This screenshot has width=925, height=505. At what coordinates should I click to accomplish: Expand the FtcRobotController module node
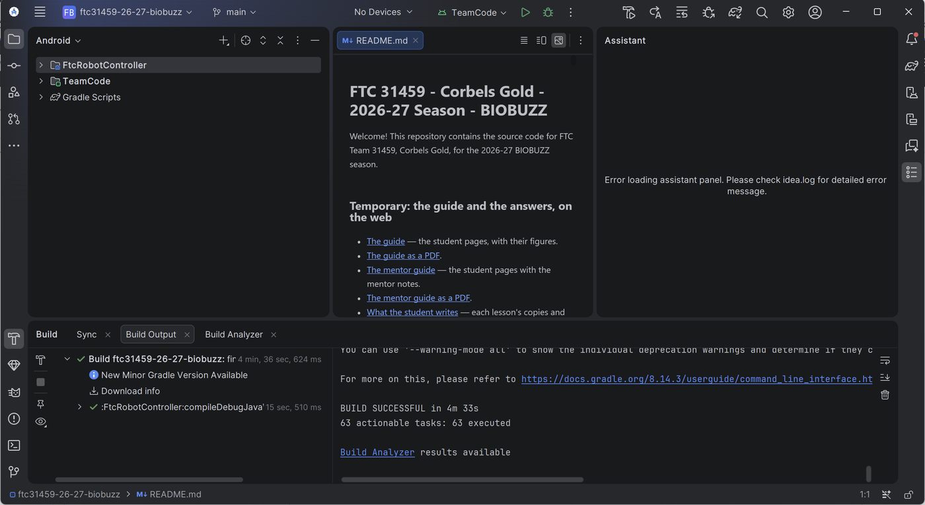point(41,65)
